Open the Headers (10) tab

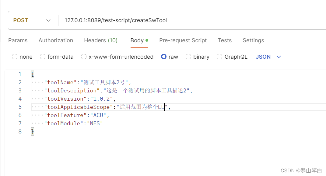coord(101,40)
